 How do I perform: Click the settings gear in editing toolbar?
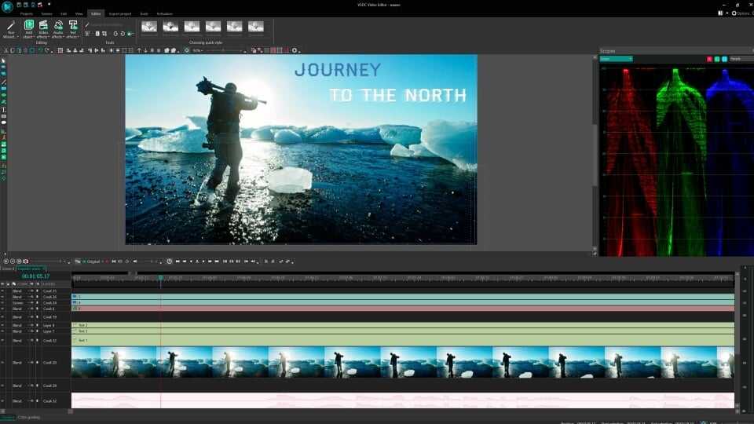click(295, 50)
